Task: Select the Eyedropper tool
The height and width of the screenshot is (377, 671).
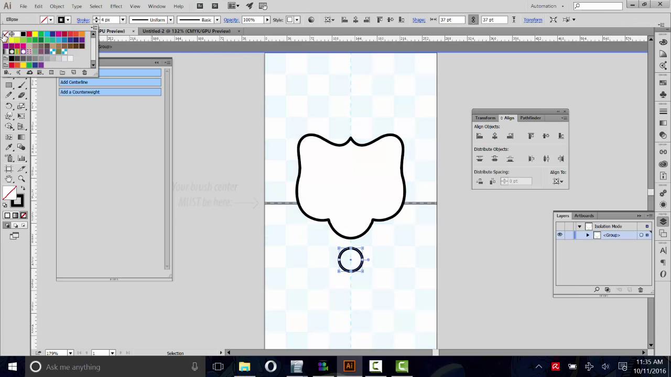Action: (x=9, y=148)
